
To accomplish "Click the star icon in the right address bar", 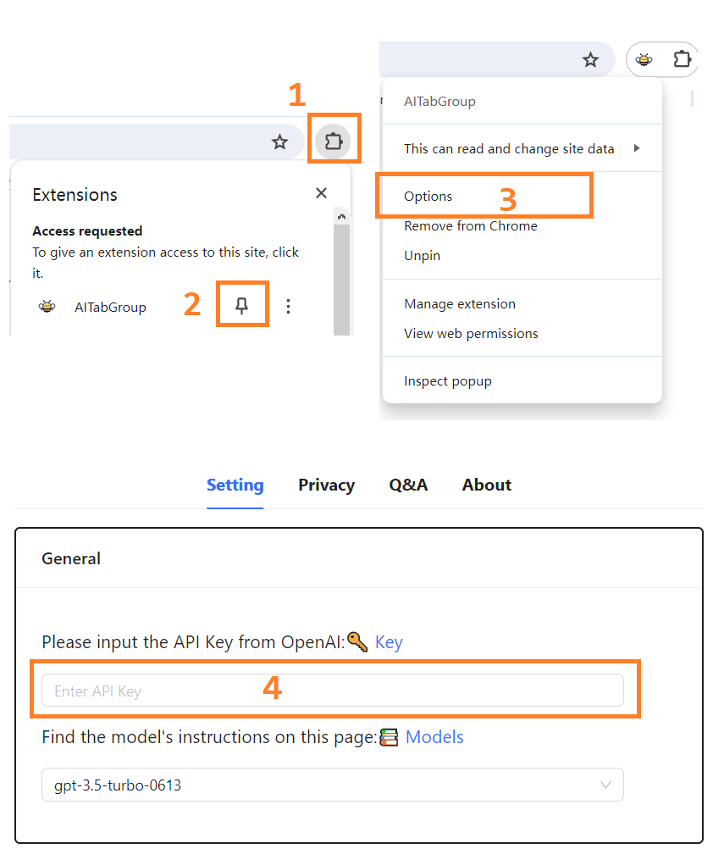I will (x=590, y=59).
